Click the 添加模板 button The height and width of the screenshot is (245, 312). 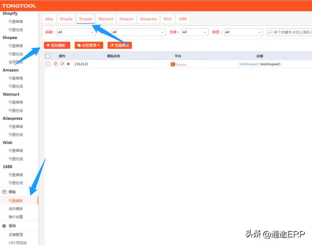tap(57, 45)
